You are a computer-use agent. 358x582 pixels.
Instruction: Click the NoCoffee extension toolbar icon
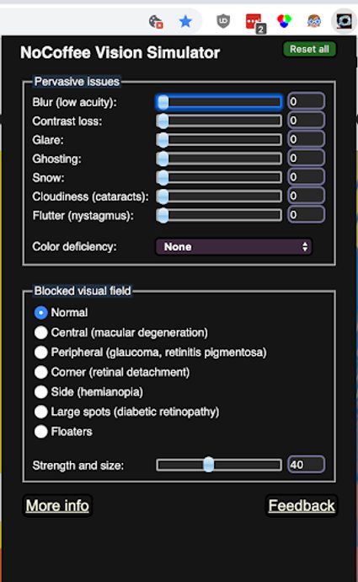(344, 21)
